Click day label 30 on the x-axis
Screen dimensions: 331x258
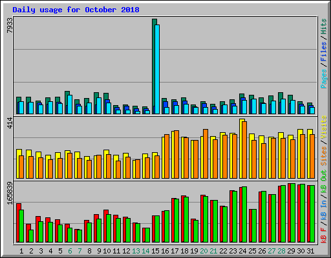click(x=301, y=251)
